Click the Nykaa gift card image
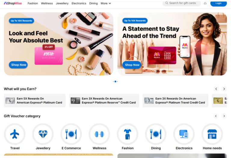Image resolution: width=231 pixels, height=158 pixels. pos(49,56)
